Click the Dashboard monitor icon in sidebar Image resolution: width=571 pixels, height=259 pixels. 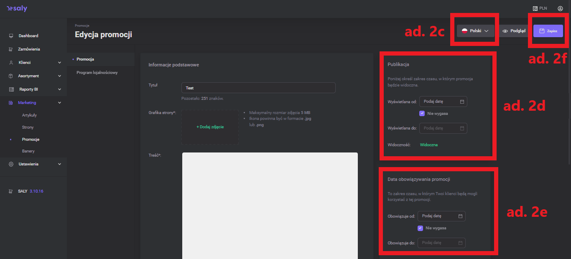(x=11, y=36)
